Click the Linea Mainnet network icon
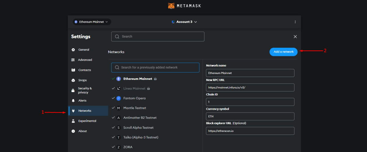This screenshot has width=367, height=152. [x=119, y=89]
